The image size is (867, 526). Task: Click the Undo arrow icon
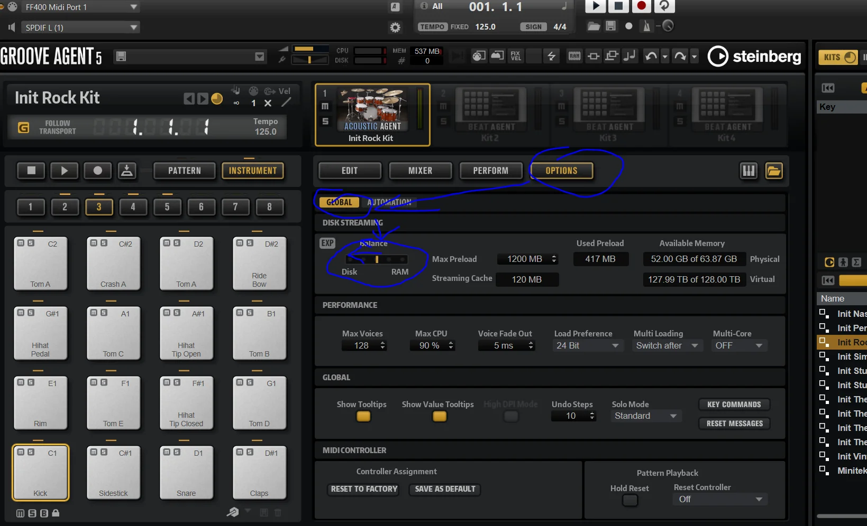tap(651, 56)
